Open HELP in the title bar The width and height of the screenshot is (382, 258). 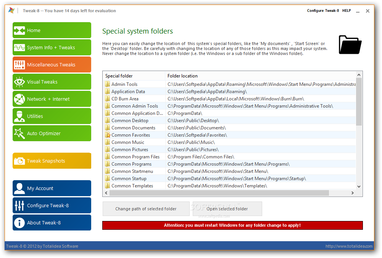click(347, 10)
